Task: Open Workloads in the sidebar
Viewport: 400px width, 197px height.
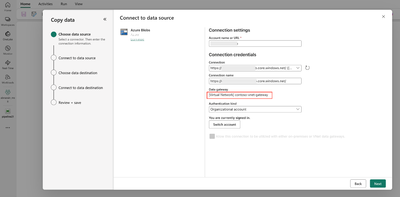Action: [8, 79]
